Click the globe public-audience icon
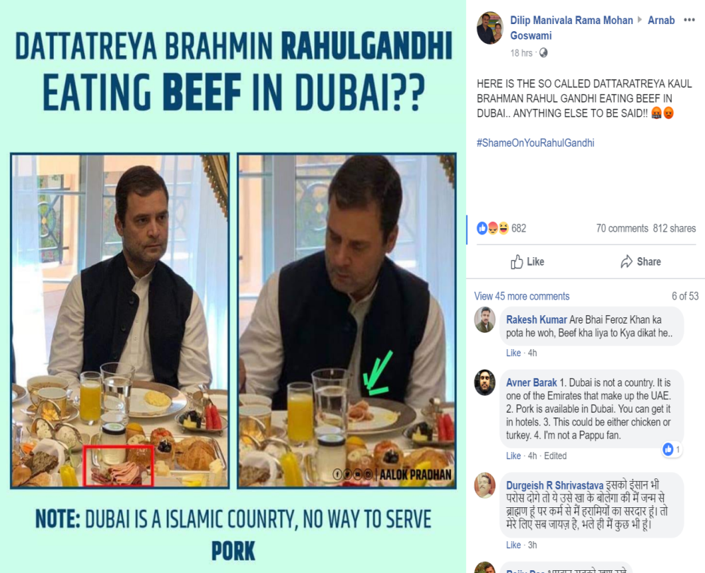705x573 pixels. [544, 53]
